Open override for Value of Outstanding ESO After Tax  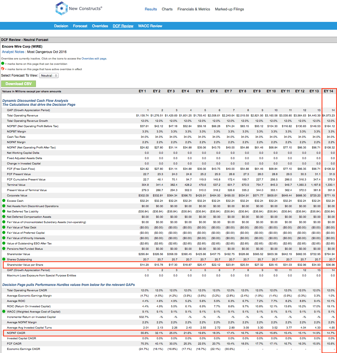4,243
